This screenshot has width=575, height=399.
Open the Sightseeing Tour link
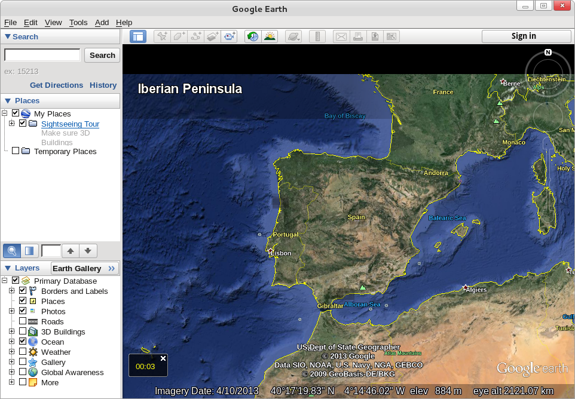(70, 124)
